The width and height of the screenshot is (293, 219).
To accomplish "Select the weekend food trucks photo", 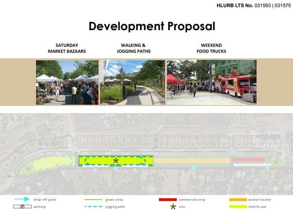I will click(212, 82).
